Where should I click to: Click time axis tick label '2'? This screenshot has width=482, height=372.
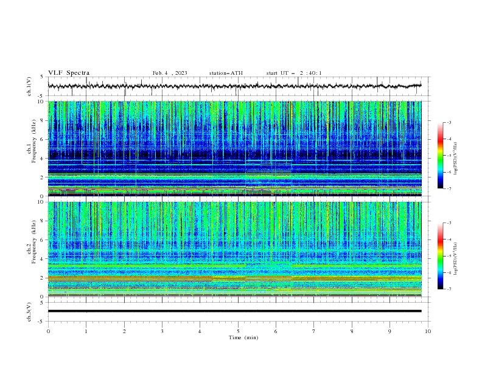pyautogui.click(x=124, y=331)
